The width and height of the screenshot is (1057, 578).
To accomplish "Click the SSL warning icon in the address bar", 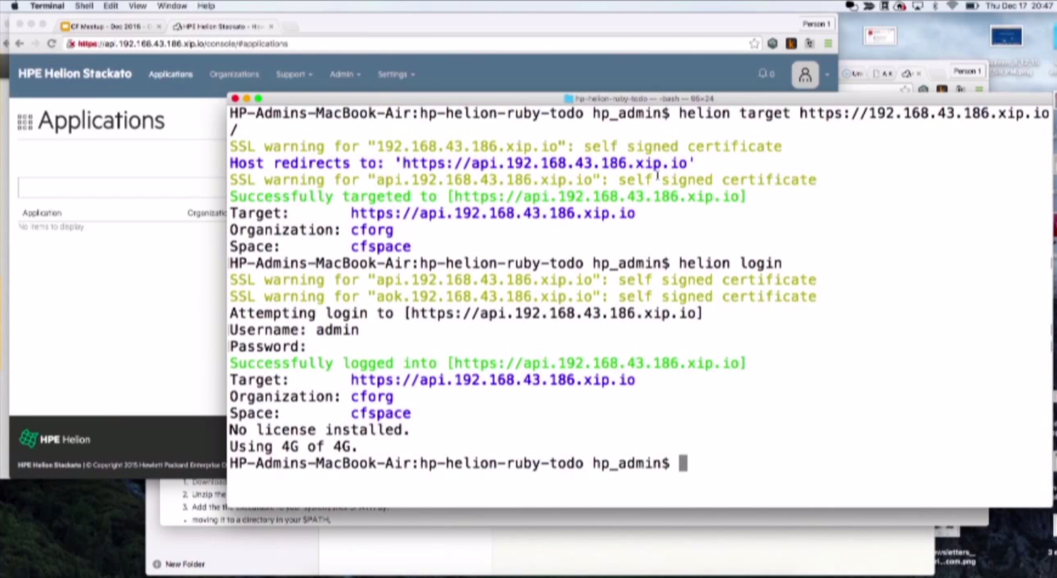I will [71, 44].
